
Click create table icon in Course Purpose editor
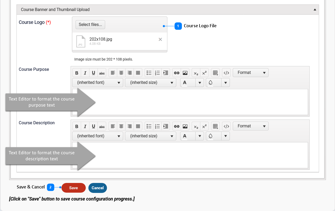tap(215, 73)
